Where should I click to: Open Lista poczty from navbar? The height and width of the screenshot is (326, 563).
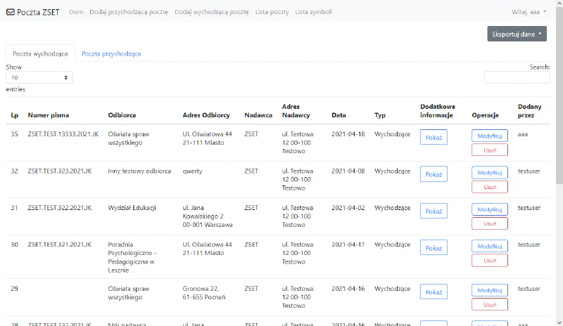click(x=272, y=12)
